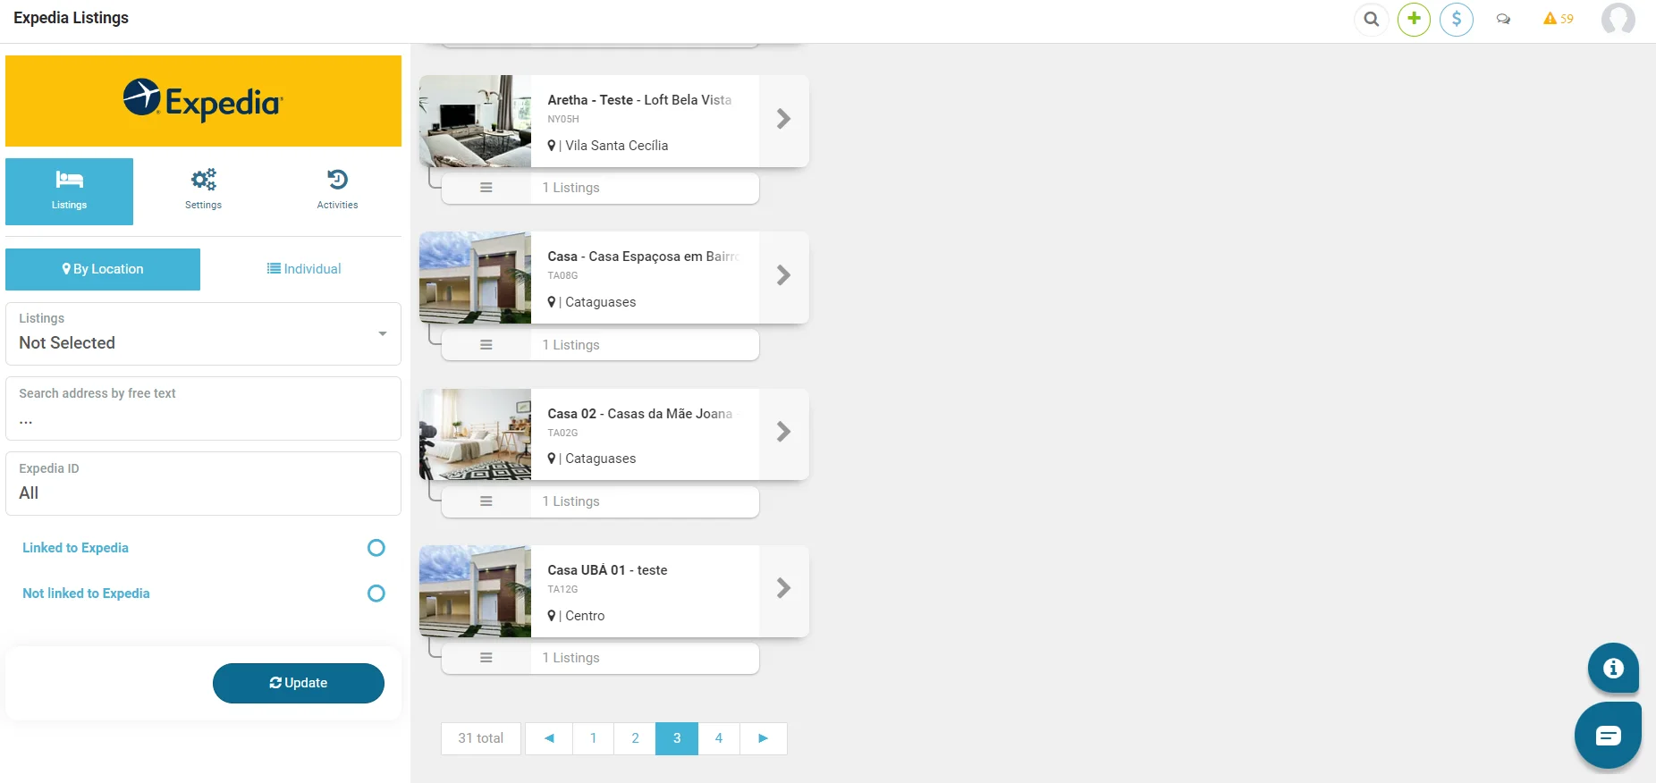The width and height of the screenshot is (1656, 783).
Task: Expand the Aretha Loft Bela Vista listing
Action: [x=783, y=119]
